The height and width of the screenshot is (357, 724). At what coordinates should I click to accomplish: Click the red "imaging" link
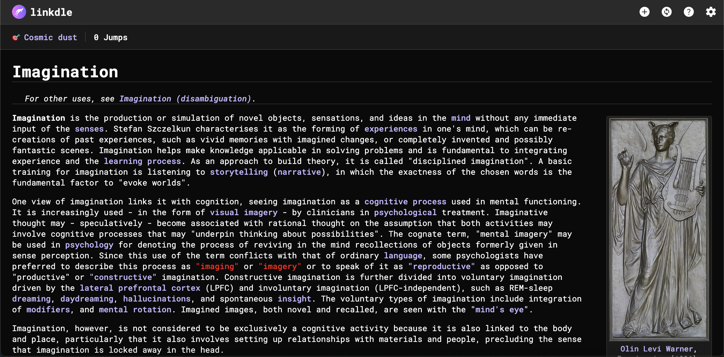tap(217, 266)
